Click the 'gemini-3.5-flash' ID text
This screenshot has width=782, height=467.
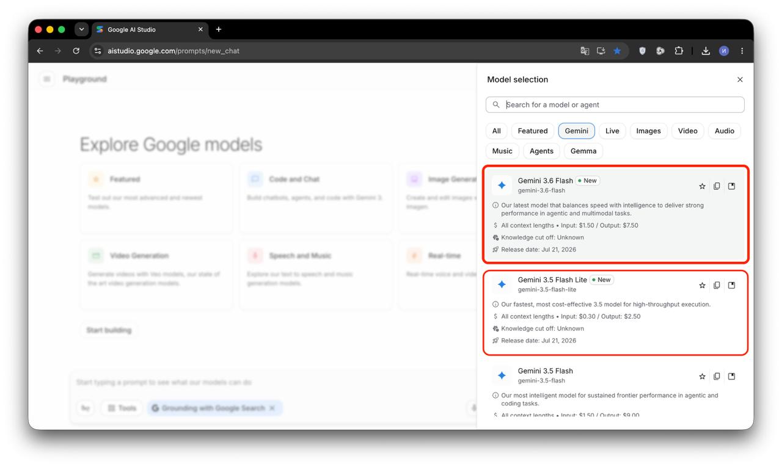point(541,380)
